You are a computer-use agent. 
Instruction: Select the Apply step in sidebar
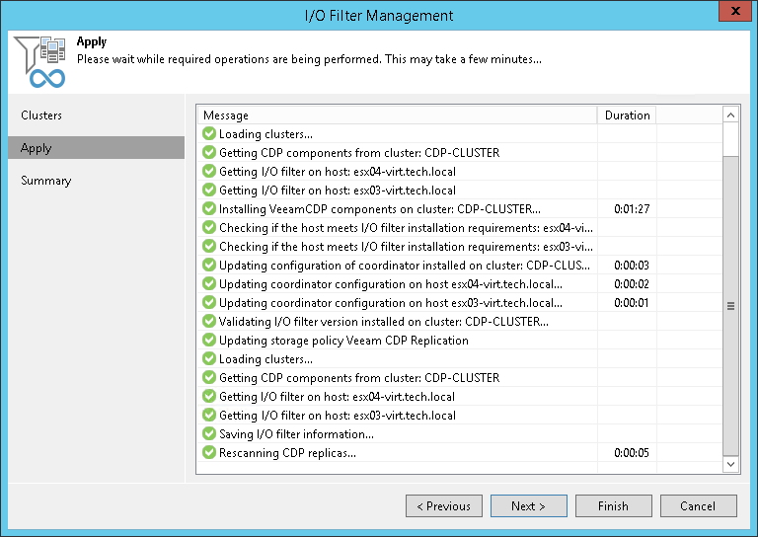pyautogui.click(x=37, y=148)
